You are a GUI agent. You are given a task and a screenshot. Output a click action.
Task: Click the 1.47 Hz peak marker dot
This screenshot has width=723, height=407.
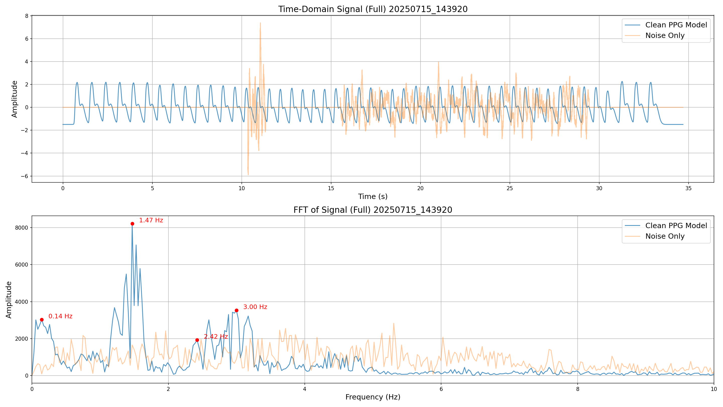(x=132, y=224)
